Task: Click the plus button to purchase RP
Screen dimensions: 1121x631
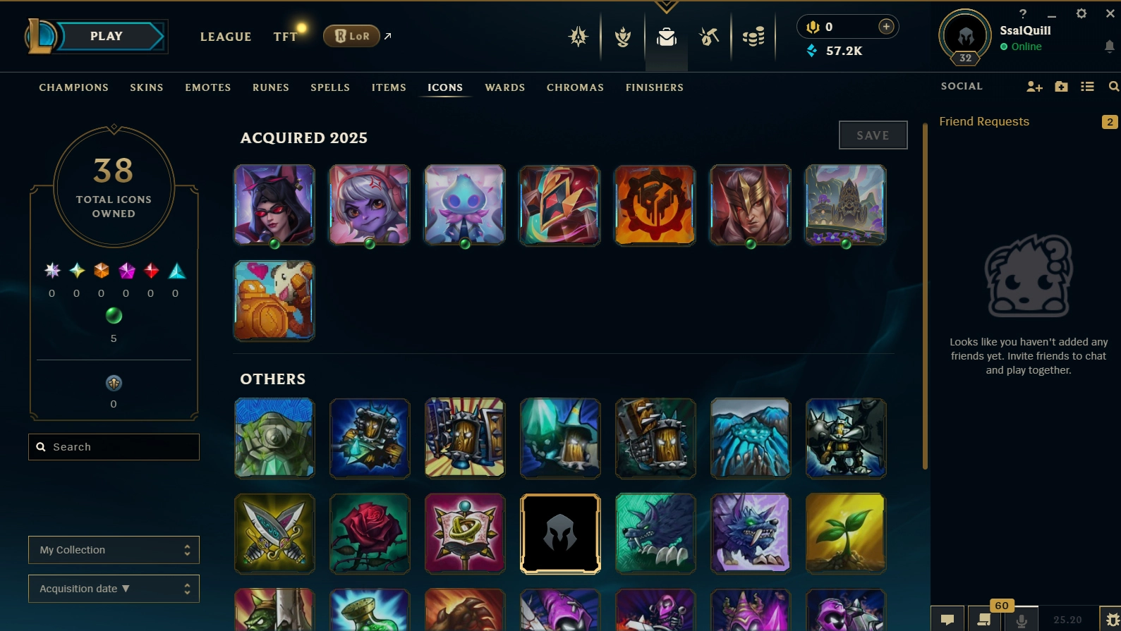Action: point(886,27)
